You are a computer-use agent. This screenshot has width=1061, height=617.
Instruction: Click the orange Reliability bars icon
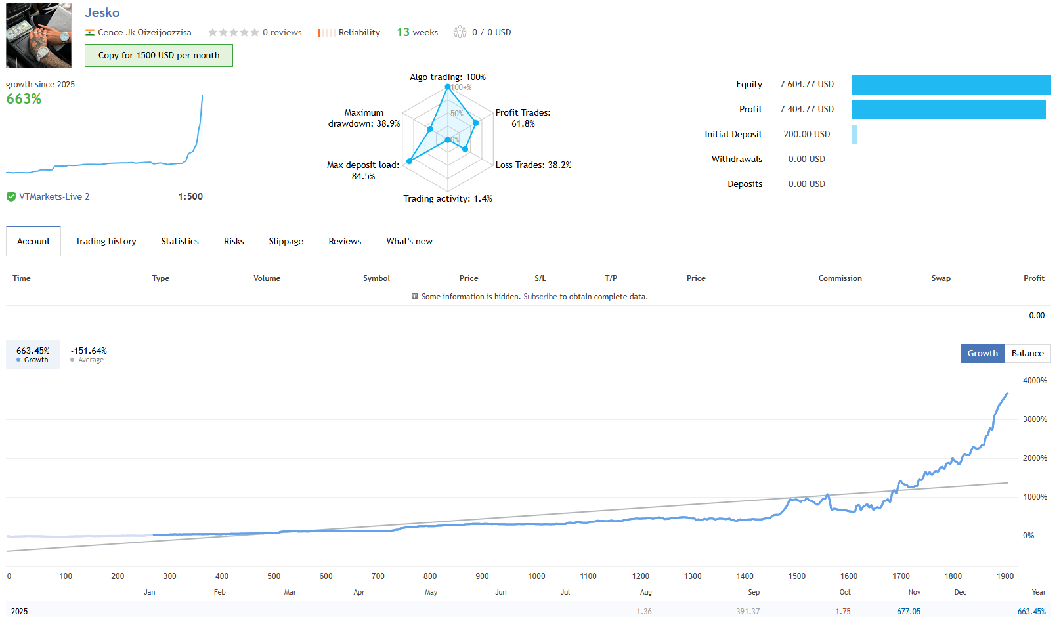pos(326,33)
